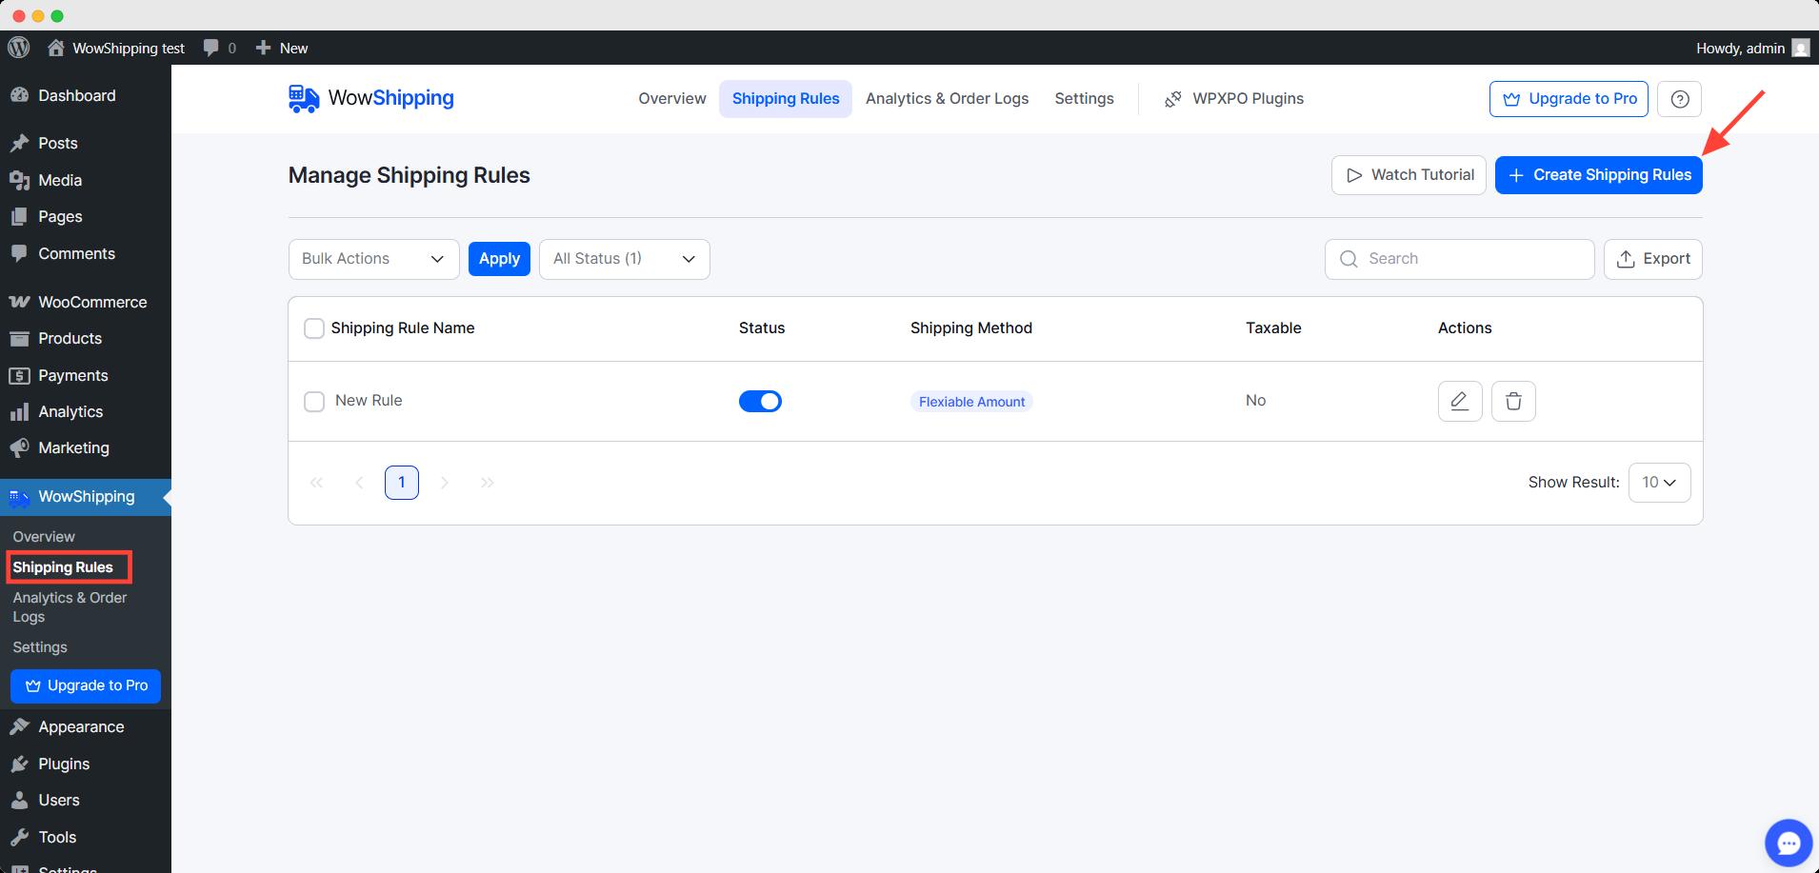Viewport: 1819px width, 873px height.
Task: Open Posts in sidebar
Action: [x=86, y=143]
